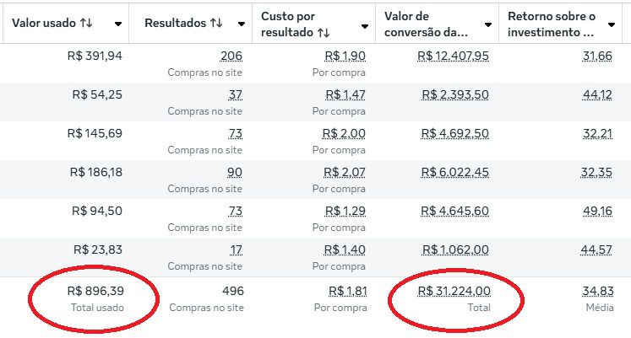This screenshot has height=338, width=631.
Task: Click the R$ 1,90 cost per purchase
Action: [x=345, y=56]
